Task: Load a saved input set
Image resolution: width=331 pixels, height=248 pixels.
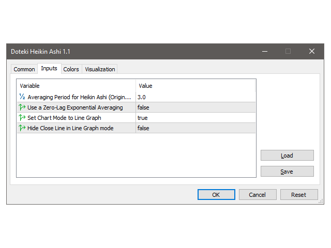Action: (x=287, y=156)
